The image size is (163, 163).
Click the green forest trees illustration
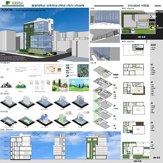pyautogui.click(x=21, y=85)
